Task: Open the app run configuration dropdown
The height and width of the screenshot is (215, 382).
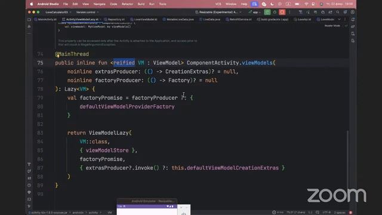Action: 255,12
